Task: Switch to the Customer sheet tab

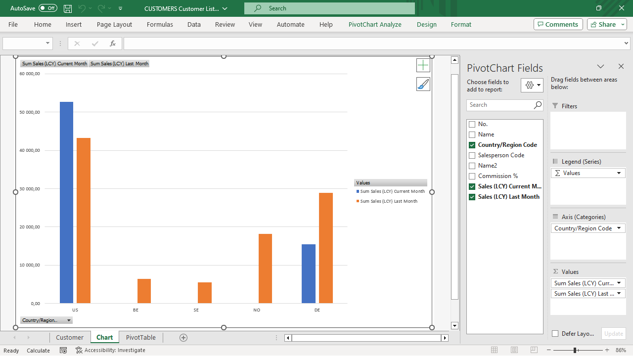Action: [x=70, y=338]
